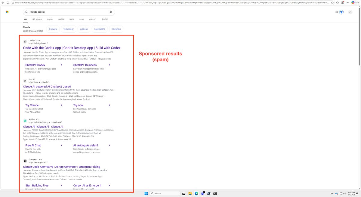Click the site info lock icon in address bar
361x197 pixels.
(x=13, y=3)
